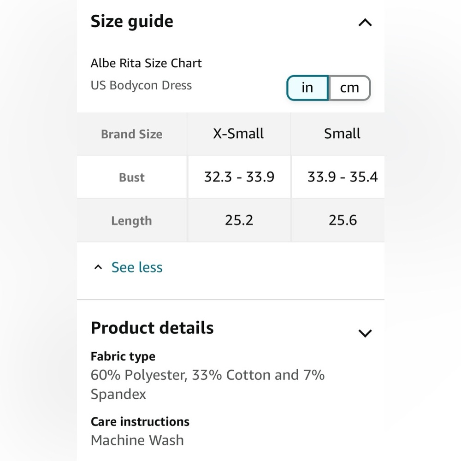
Task: Select the Size guide heading
Action: (132, 22)
